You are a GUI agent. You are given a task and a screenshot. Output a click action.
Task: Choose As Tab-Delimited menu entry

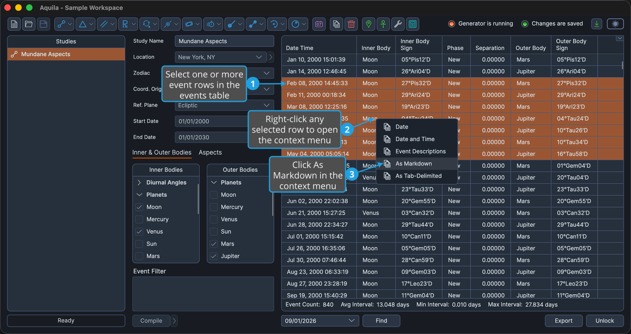click(417, 176)
